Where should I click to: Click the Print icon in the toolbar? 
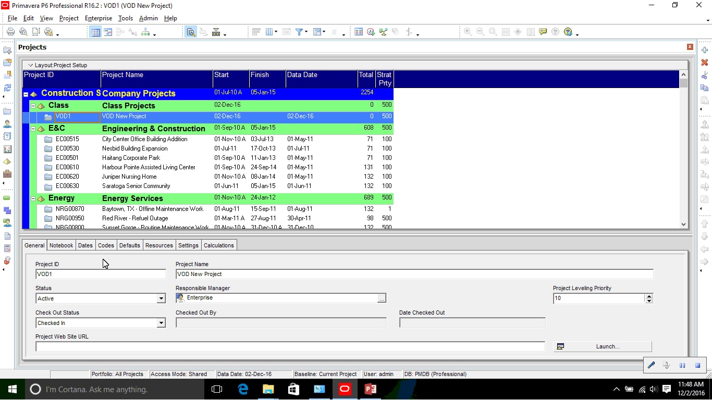(10, 32)
